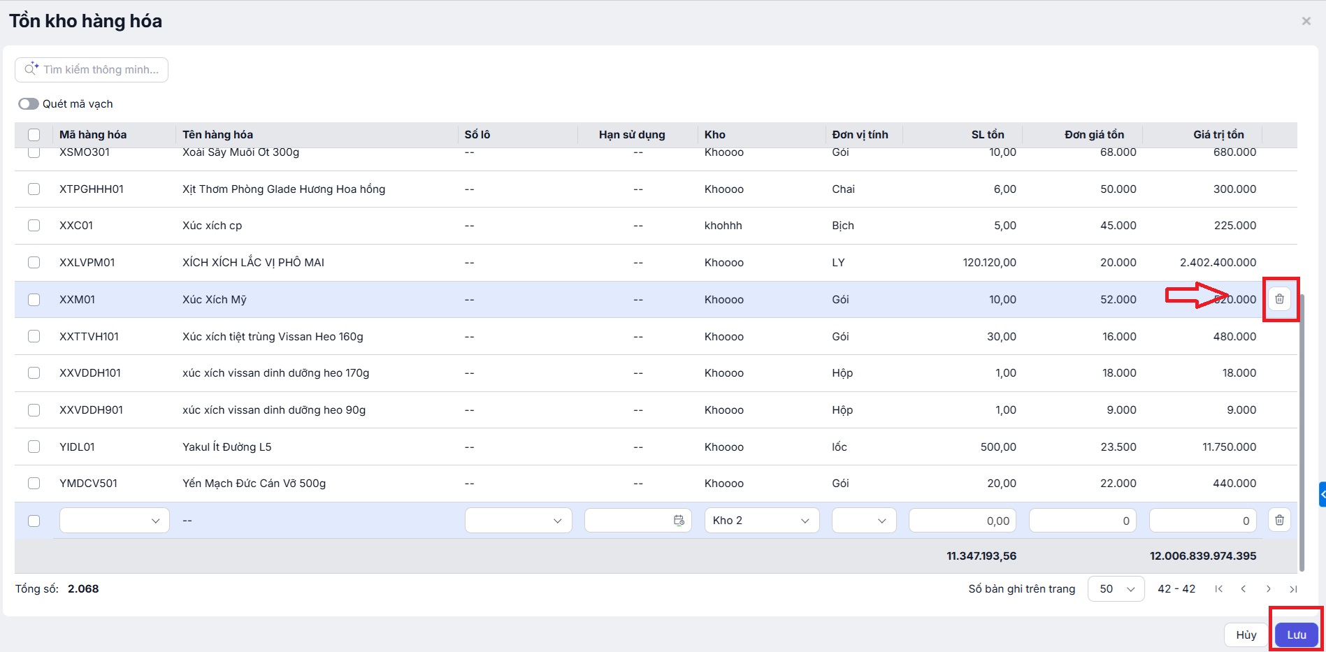This screenshot has height=652, width=1326.
Task: Close the Tồn kho hàng hóa dialog
Action: [1306, 21]
